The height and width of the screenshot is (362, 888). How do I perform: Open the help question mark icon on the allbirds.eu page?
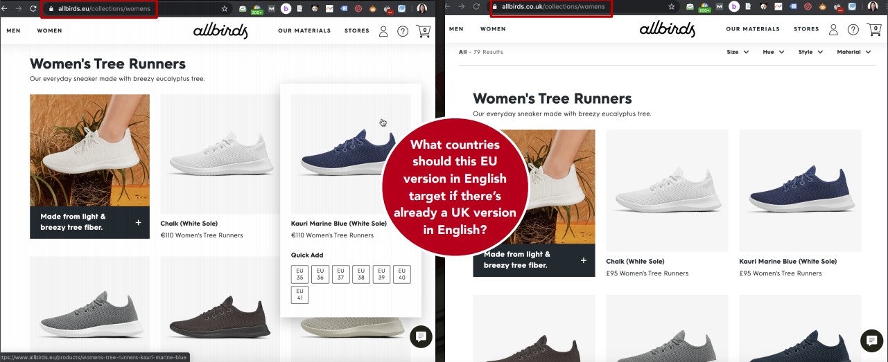tap(403, 31)
